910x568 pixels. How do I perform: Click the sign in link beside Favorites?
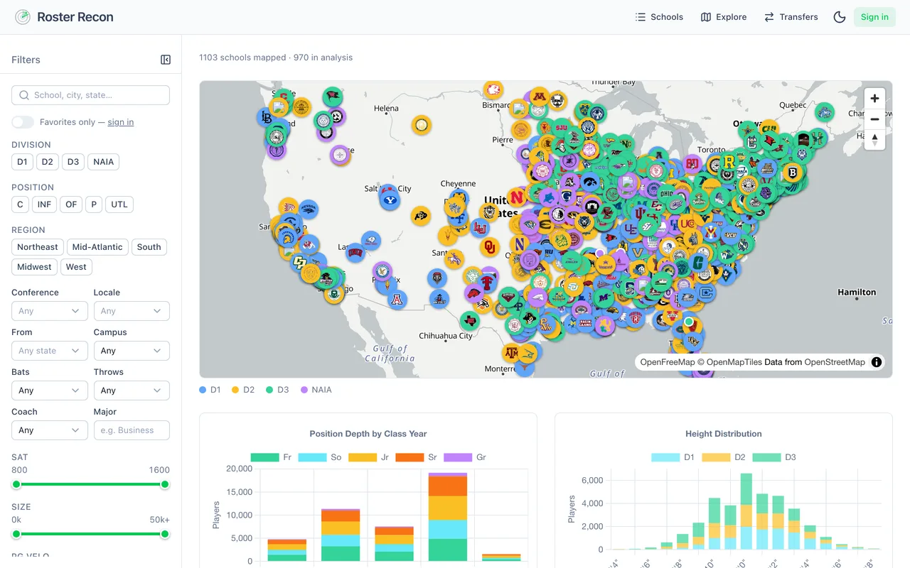(x=121, y=122)
